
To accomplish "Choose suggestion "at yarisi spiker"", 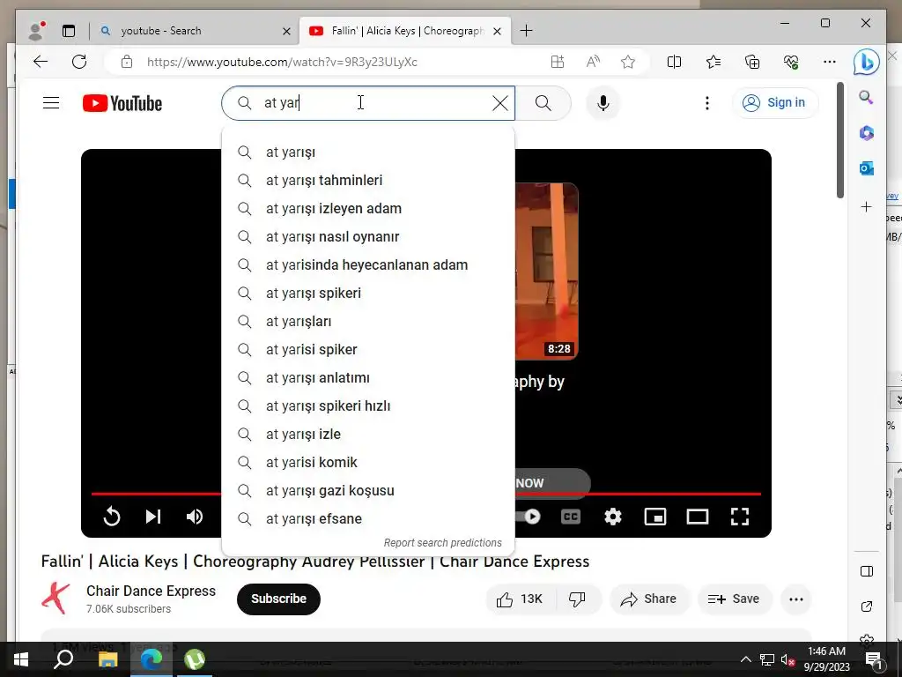I will click(x=368, y=349).
